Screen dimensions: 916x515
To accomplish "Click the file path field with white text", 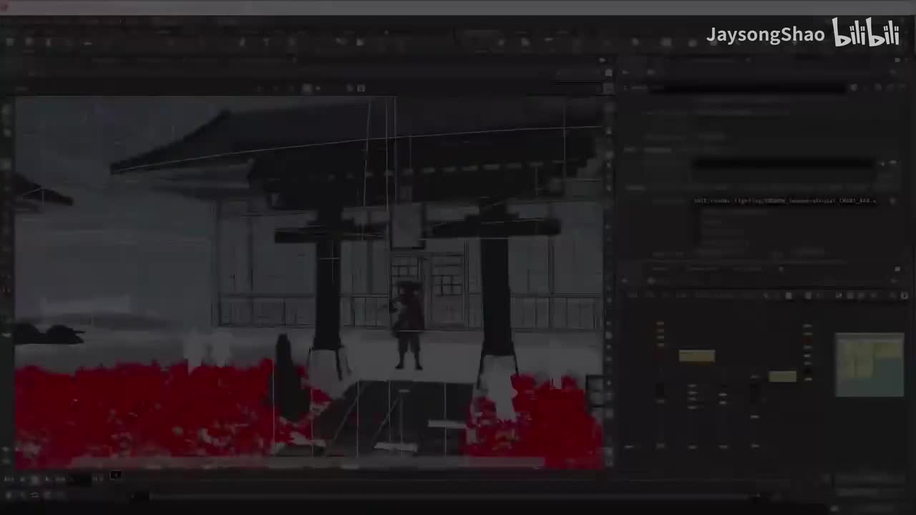I will (x=785, y=201).
